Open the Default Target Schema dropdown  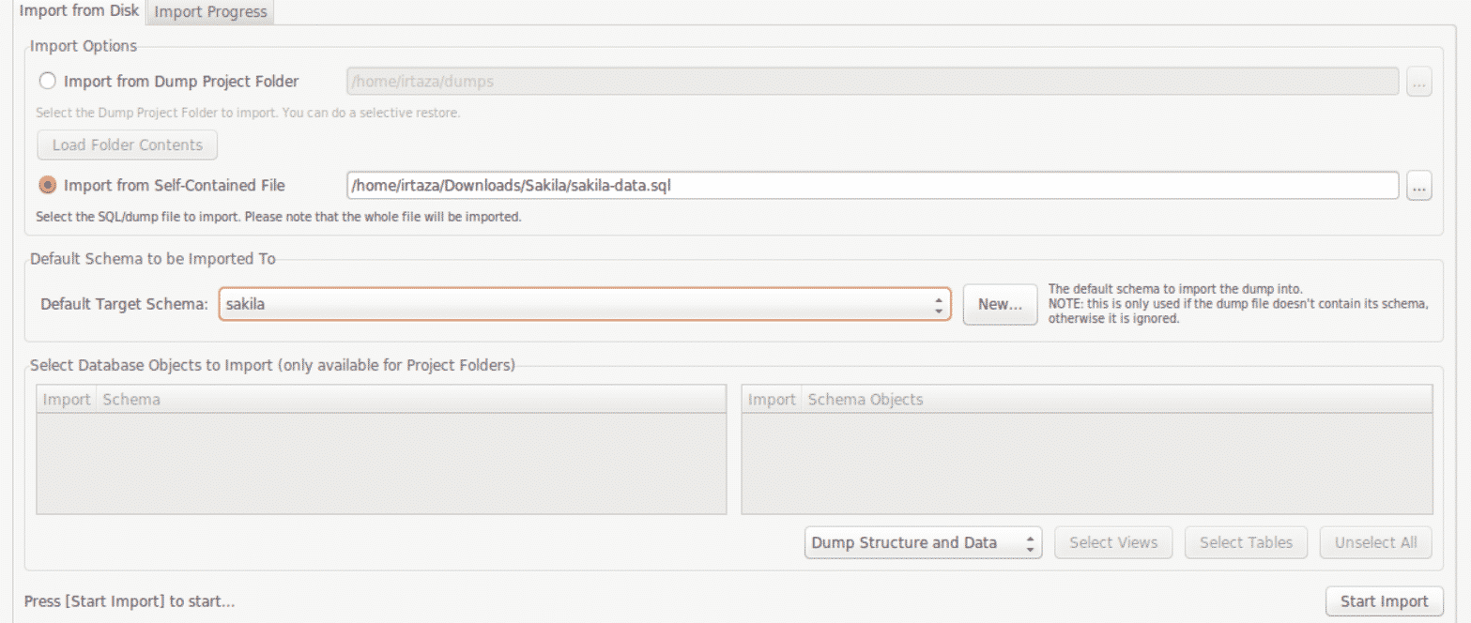point(584,304)
